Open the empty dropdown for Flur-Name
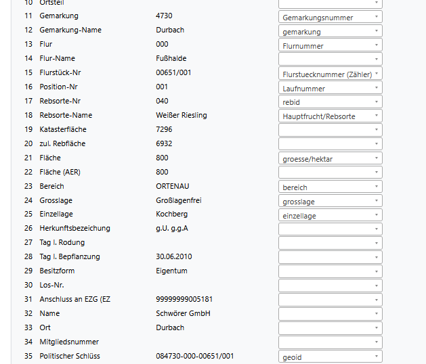This screenshot has width=426, height=364. pyautogui.click(x=330, y=60)
